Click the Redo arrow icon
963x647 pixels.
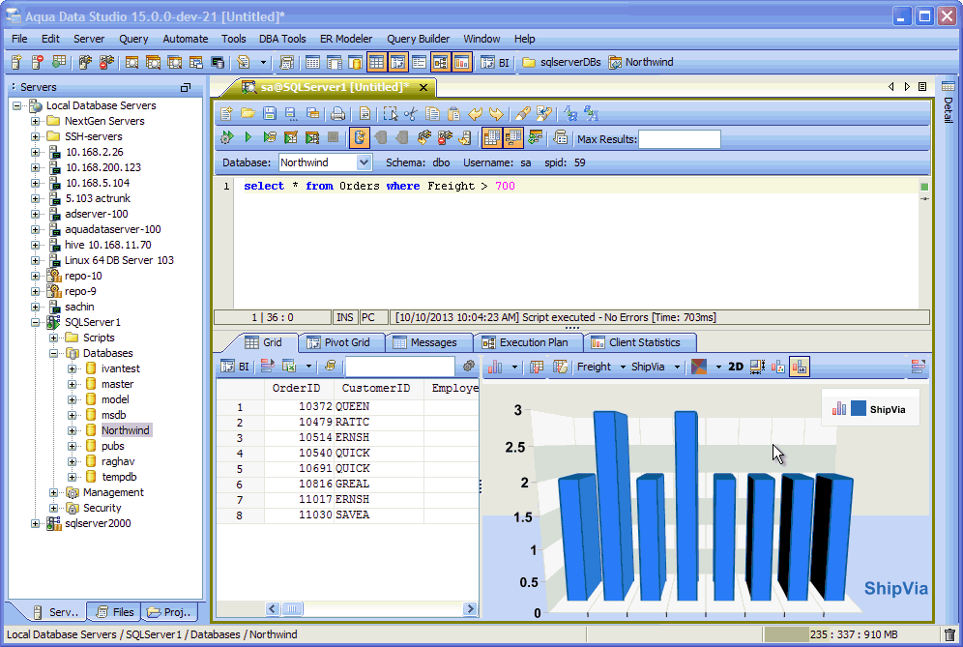[x=496, y=114]
